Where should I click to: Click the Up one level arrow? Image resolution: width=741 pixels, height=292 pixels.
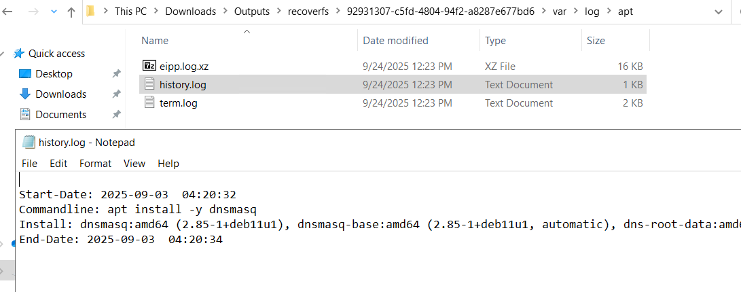71,12
